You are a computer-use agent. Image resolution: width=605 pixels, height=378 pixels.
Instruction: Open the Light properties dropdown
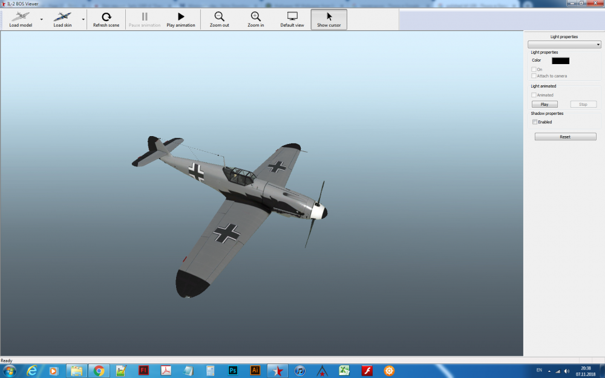coord(564,44)
